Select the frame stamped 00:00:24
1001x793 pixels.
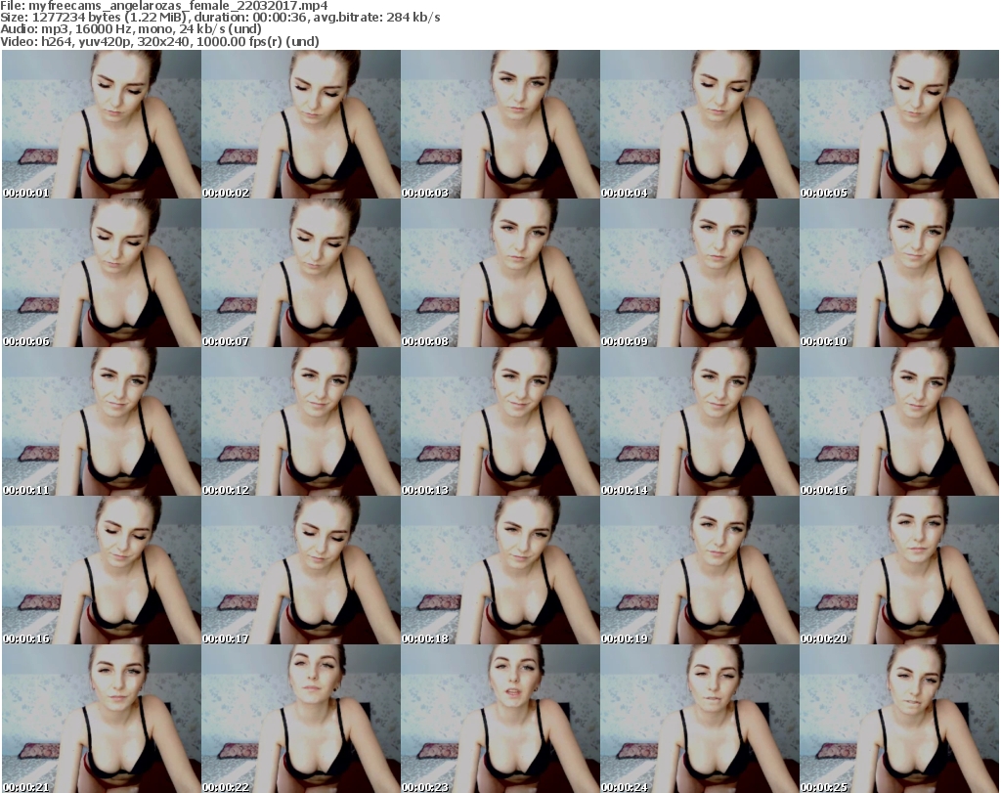(700, 719)
